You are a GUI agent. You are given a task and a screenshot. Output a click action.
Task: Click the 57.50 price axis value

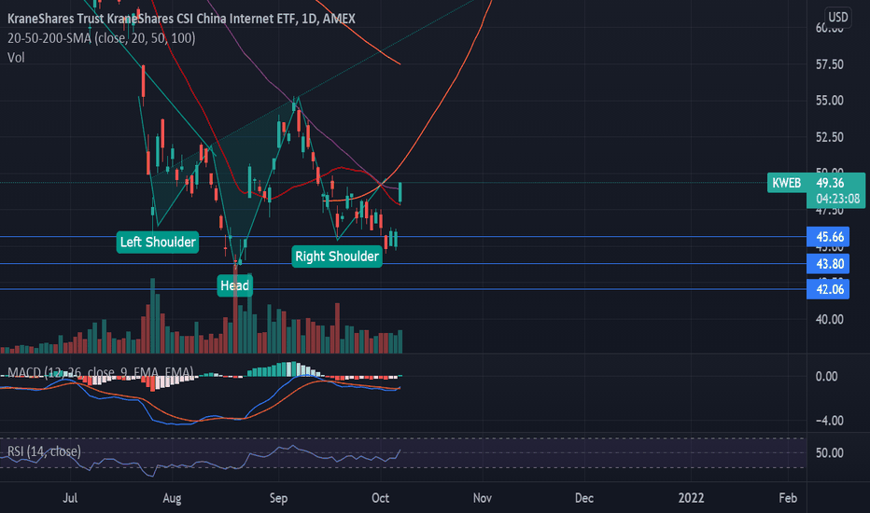coord(830,64)
